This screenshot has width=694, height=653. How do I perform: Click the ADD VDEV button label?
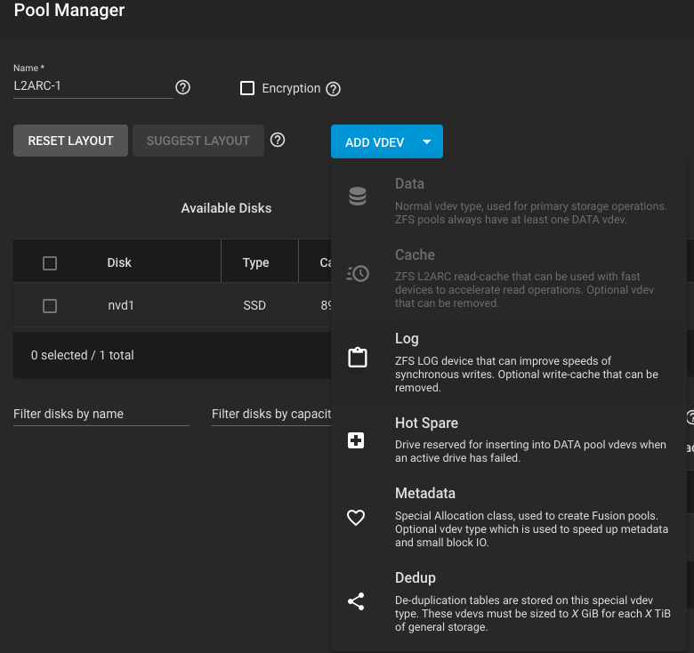click(x=375, y=142)
